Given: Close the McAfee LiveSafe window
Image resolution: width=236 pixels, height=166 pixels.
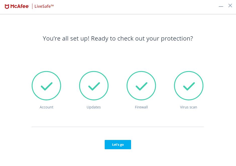Looking at the screenshot, I should pos(230,6).
